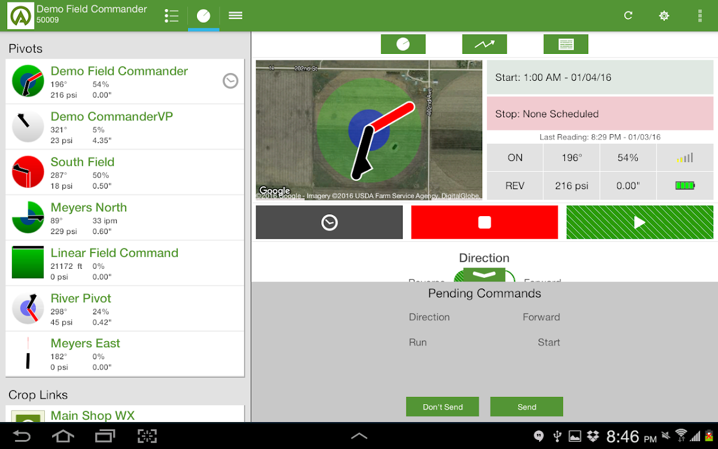Open the hamburger menu icon
This screenshot has height=449, width=718.
[x=236, y=16]
